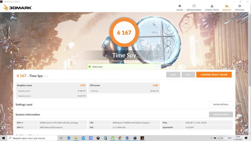Open the Windows Start menu

point(4,138)
